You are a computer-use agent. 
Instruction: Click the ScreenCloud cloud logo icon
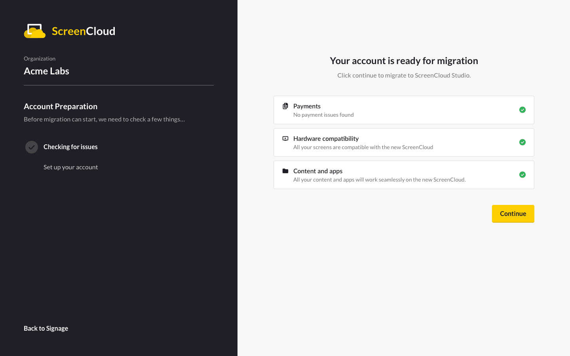35,31
